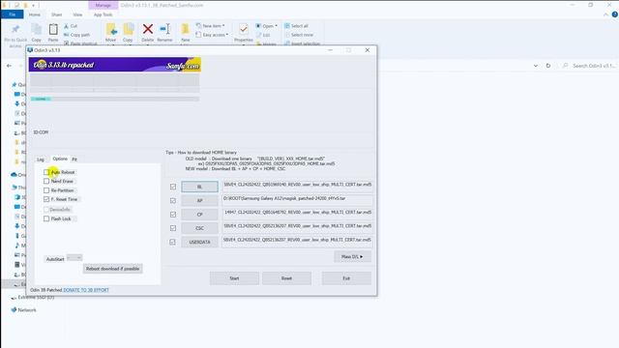Expand address bar history dropdown
Screen dimensions: 619x348
coord(535,66)
